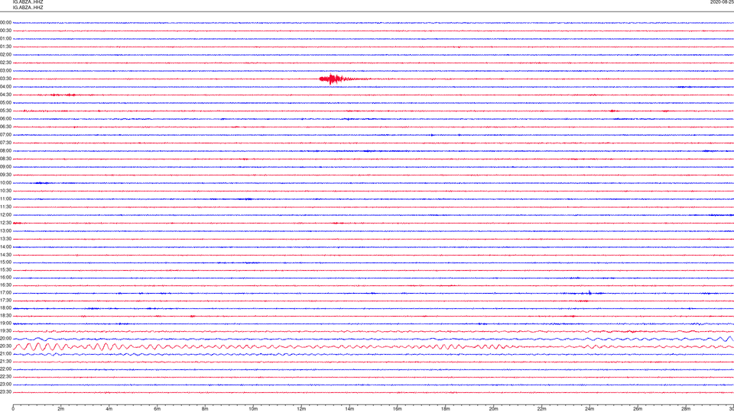The width and height of the screenshot is (734, 412).
Task: Select the 17:30 time label
Action: [x=5, y=301]
